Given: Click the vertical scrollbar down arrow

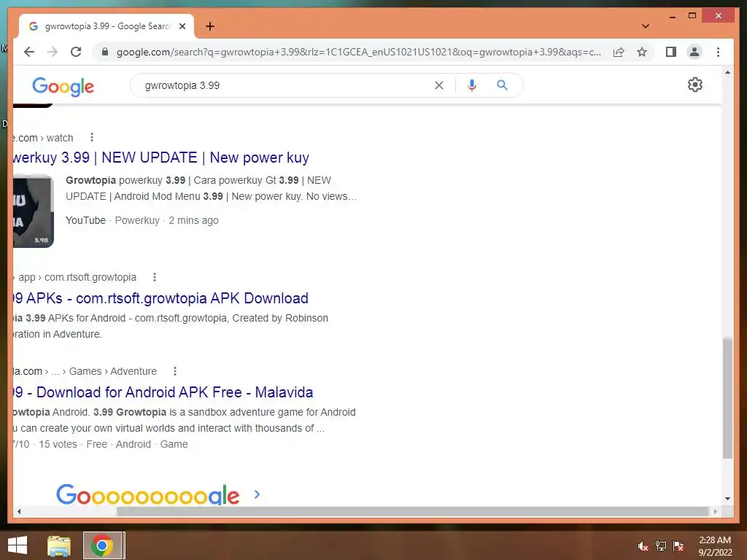Looking at the screenshot, I should [727, 499].
